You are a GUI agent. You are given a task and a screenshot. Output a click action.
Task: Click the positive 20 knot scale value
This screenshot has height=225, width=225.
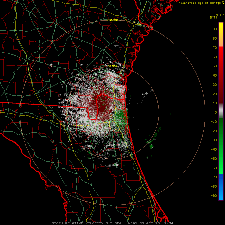pyautogui.click(x=215, y=94)
